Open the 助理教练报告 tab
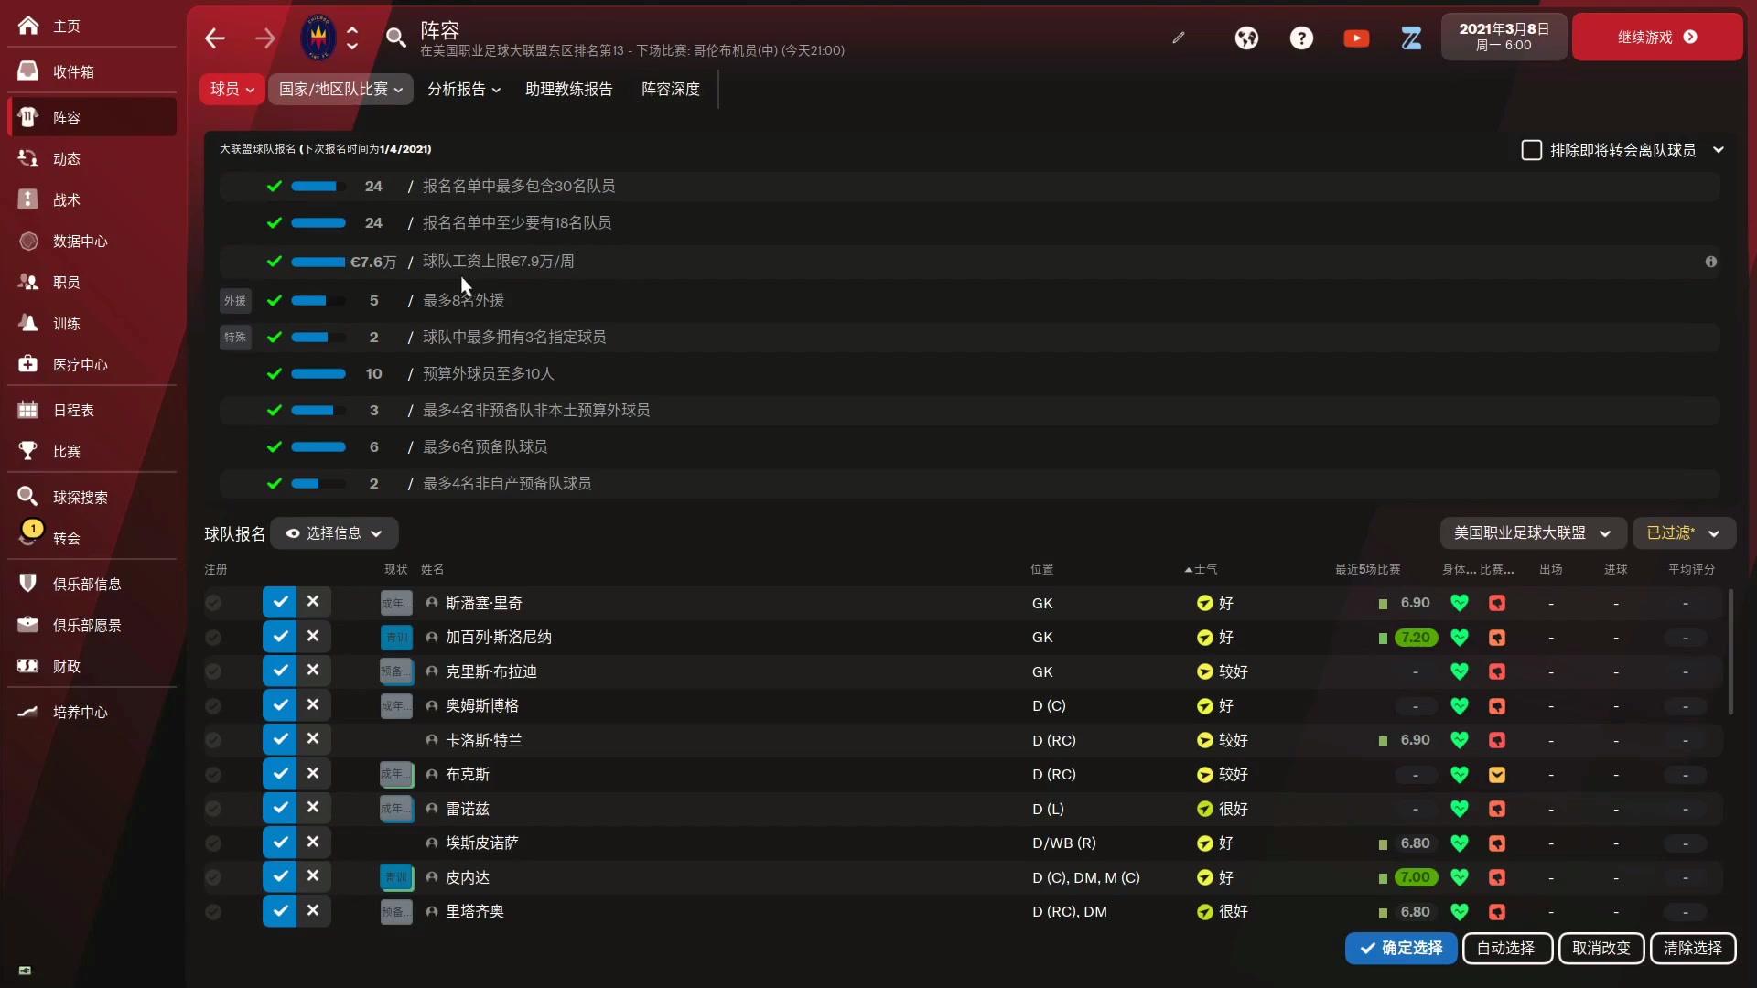Image resolution: width=1757 pixels, height=988 pixels. [569, 89]
